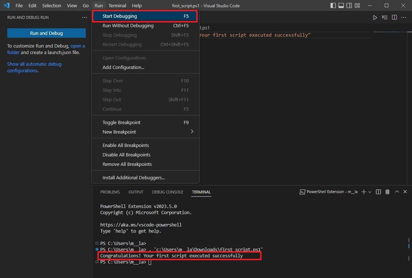Kill the terminal with the trash icon
The height and width of the screenshot is (278, 412).
pos(387,191)
